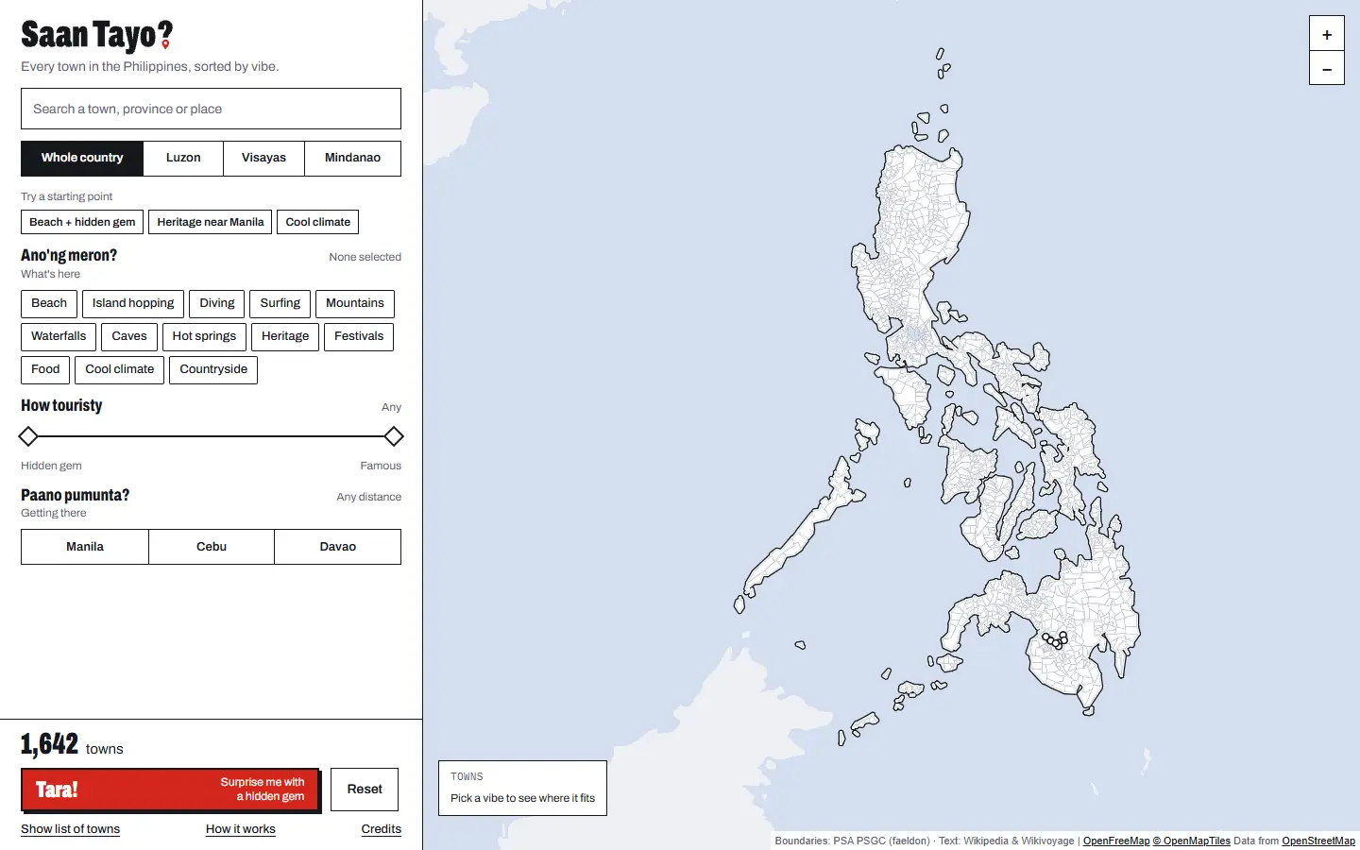Select the Whole country tab
Screen dimensions: 1360x850
pyautogui.click(x=82, y=158)
